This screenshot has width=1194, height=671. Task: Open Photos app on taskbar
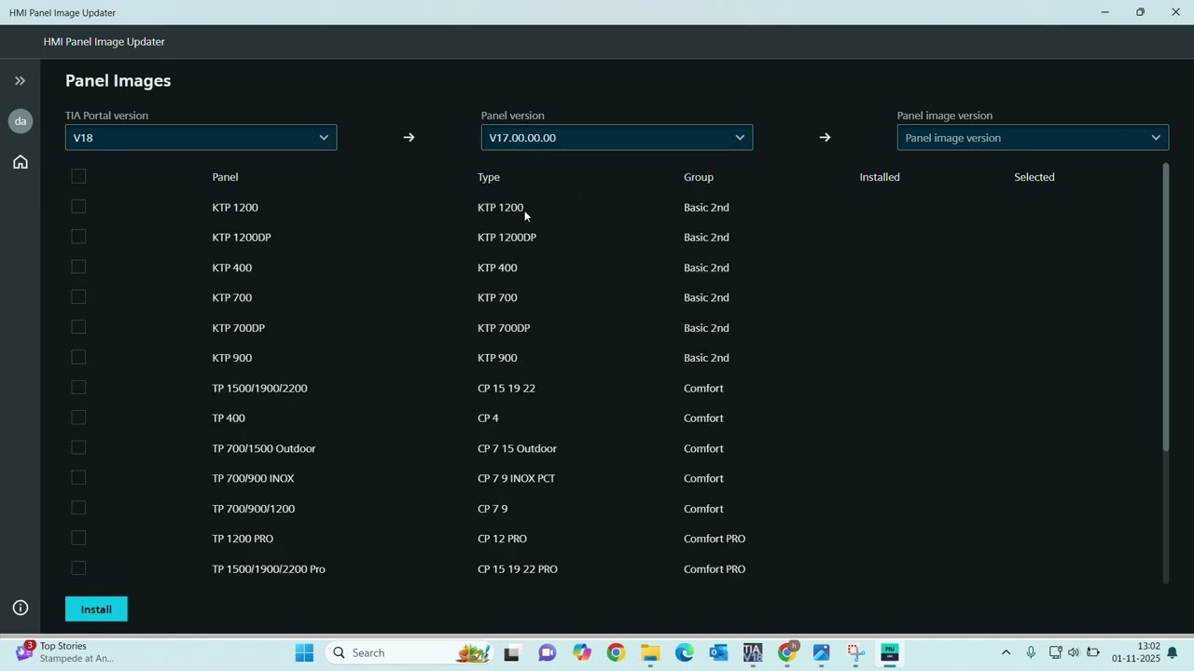coord(821,653)
